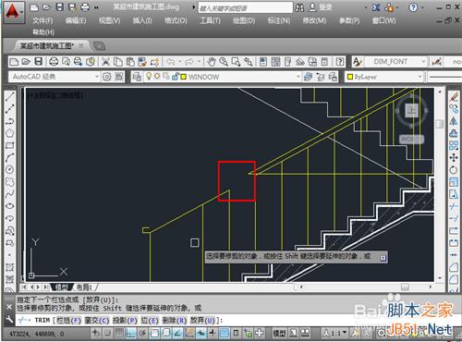Toggle Ortho Mode in status bar
The image size is (462, 342).
pyautogui.click(x=131, y=333)
